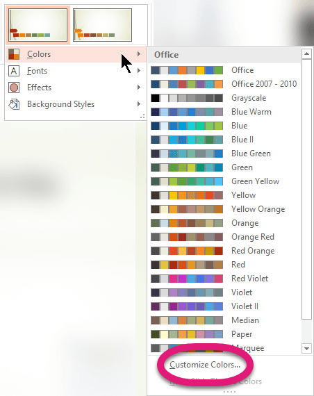The height and width of the screenshot is (396, 314).
Task: Choose the Yellow color scheme
Action: [224, 195]
